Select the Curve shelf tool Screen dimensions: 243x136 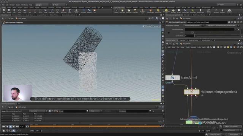tap(45, 11)
